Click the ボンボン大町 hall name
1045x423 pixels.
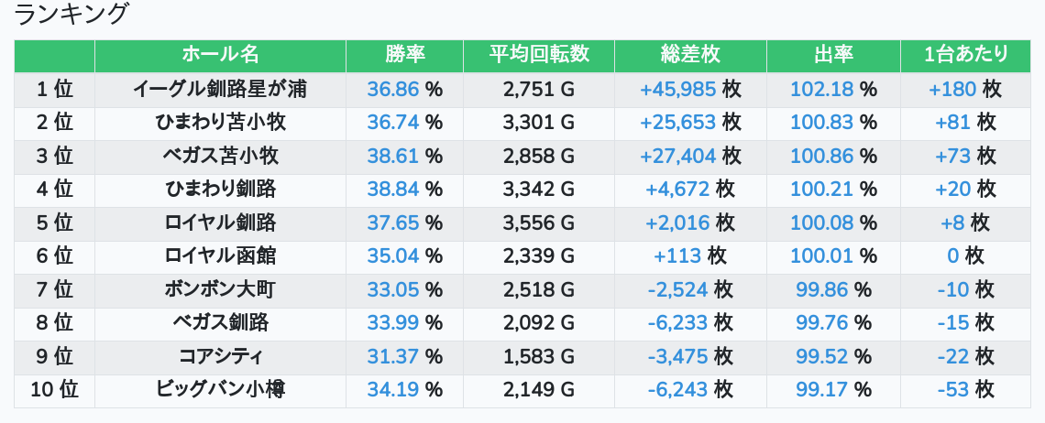[220, 290]
